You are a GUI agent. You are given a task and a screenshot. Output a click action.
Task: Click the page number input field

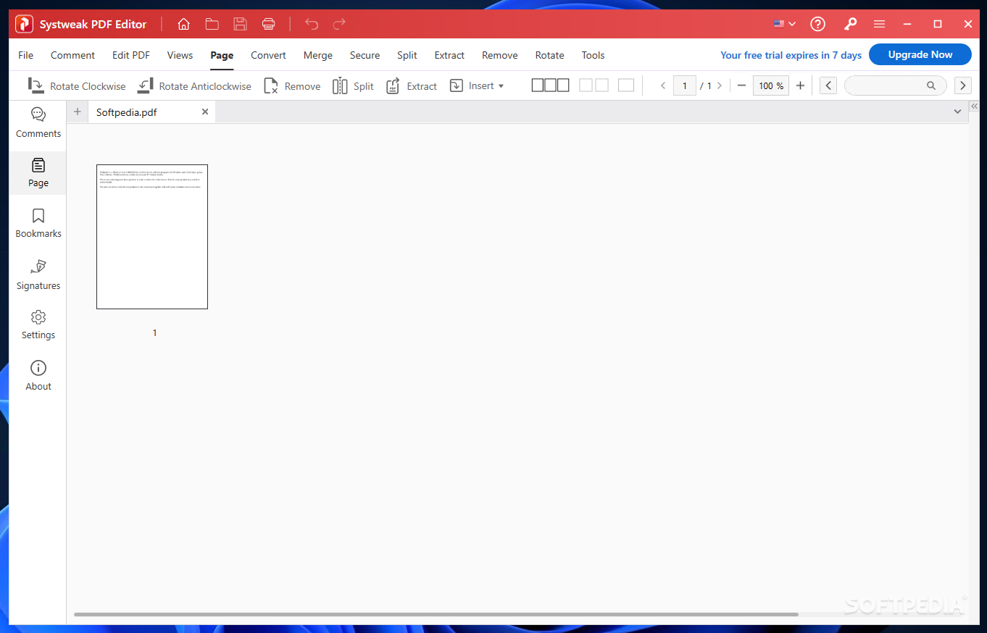[x=684, y=85]
